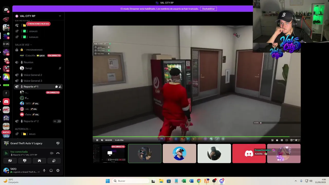The image size is (329, 185).
Task: Open chat for Reporte nº 1 channel
Action: pos(56,87)
